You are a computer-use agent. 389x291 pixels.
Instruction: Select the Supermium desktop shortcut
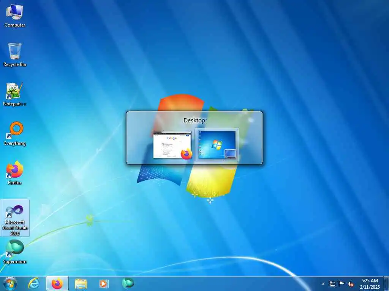coord(15,252)
